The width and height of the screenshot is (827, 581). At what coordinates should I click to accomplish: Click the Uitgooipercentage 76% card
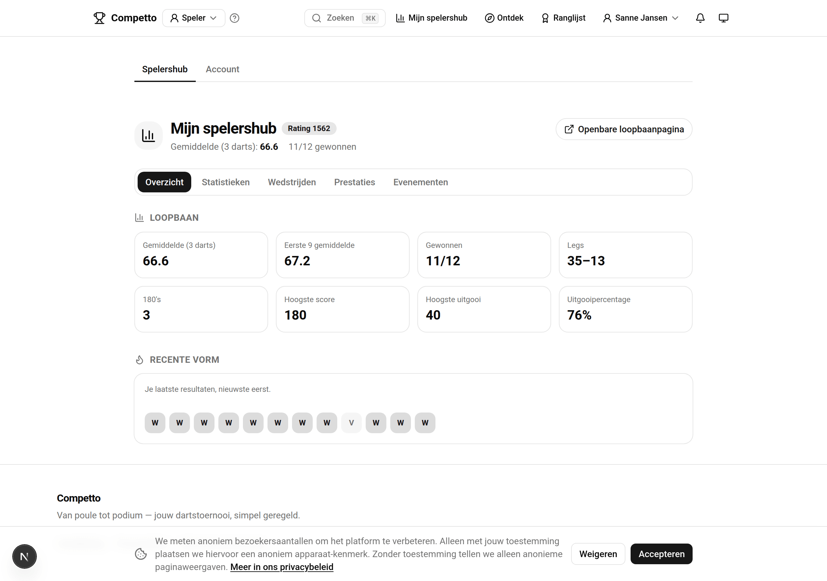tap(625, 309)
